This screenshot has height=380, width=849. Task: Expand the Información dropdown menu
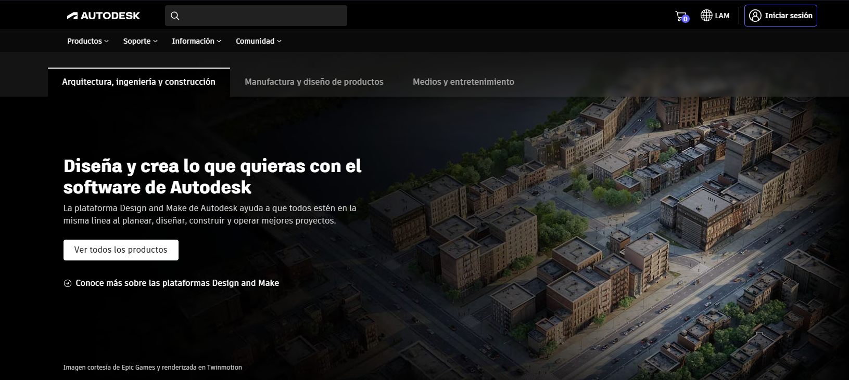[197, 41]
